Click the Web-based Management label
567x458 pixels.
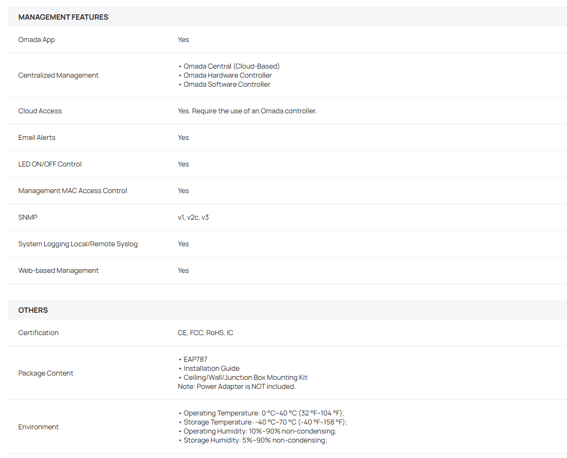(59, 271)
